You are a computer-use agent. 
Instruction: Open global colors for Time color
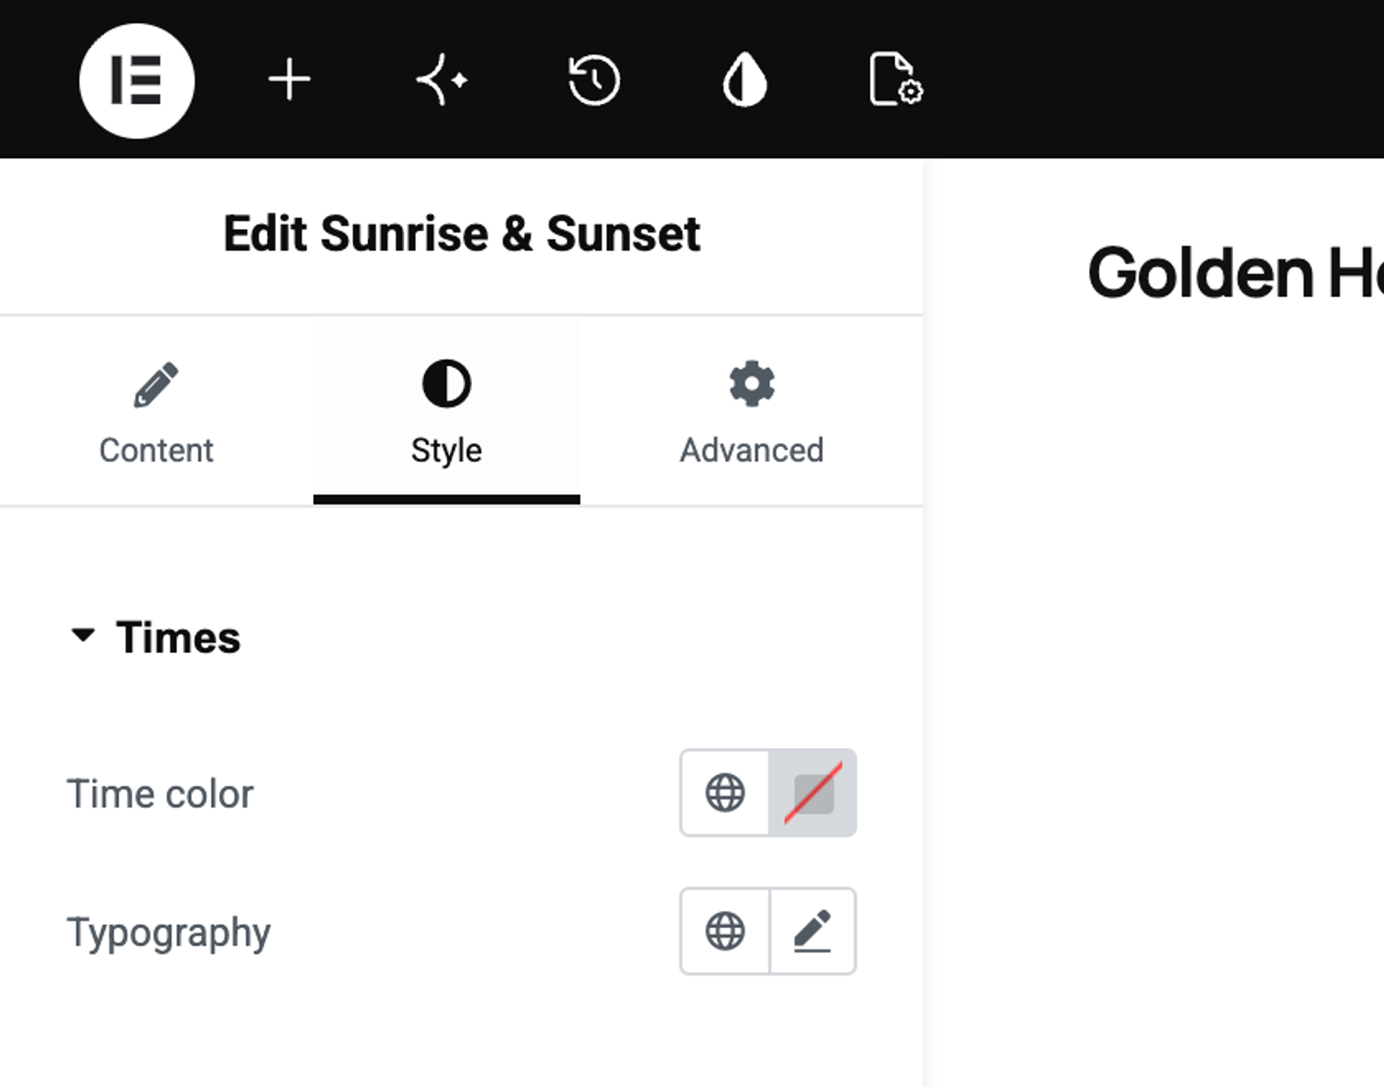pos(725,793)
